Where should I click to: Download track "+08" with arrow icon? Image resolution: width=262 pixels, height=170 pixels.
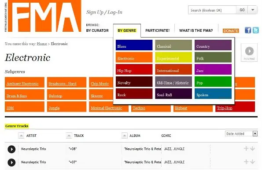[x=252, y=148]
